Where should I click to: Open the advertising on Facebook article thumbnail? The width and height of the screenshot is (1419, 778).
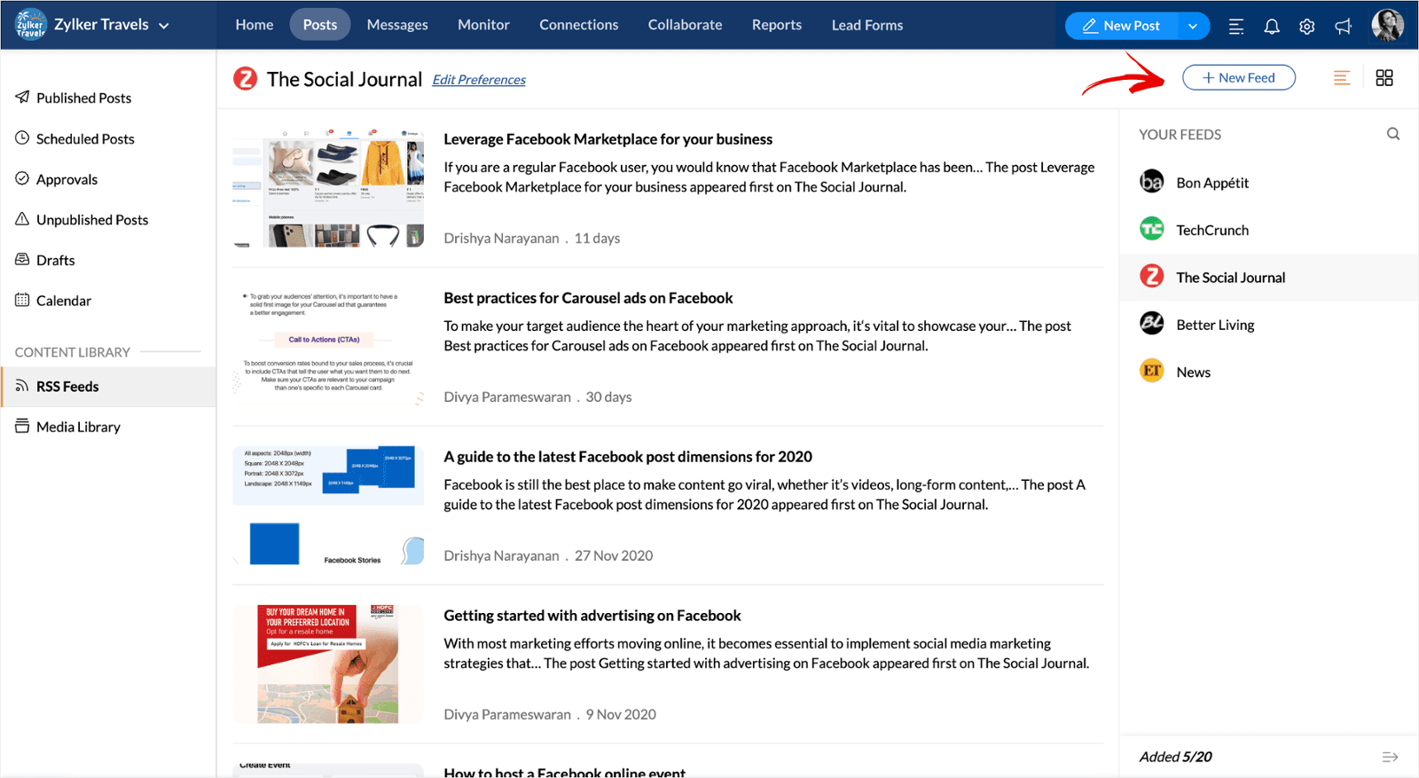point(328,664)
